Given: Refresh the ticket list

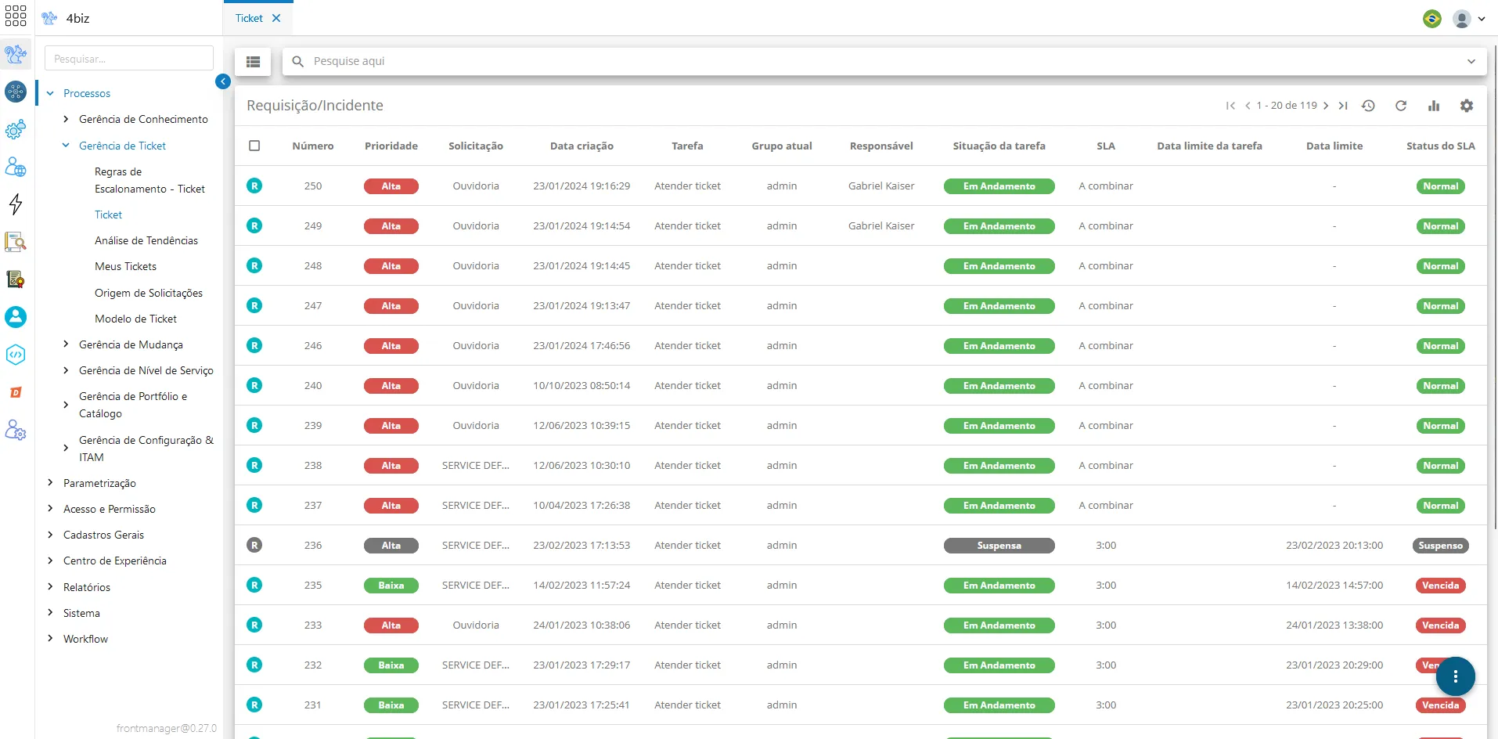Looking at the screenshot, I should click(x=1401, y=106).
